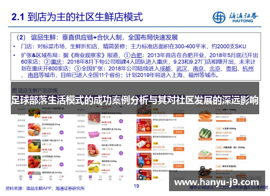Open cart icon in second app screenshot

(100, 178)
